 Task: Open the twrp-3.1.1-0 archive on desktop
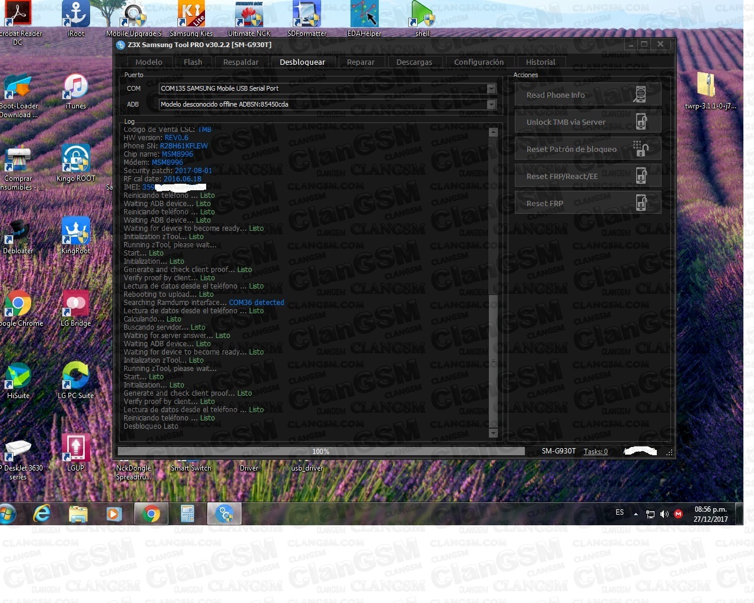click(710, 91)
